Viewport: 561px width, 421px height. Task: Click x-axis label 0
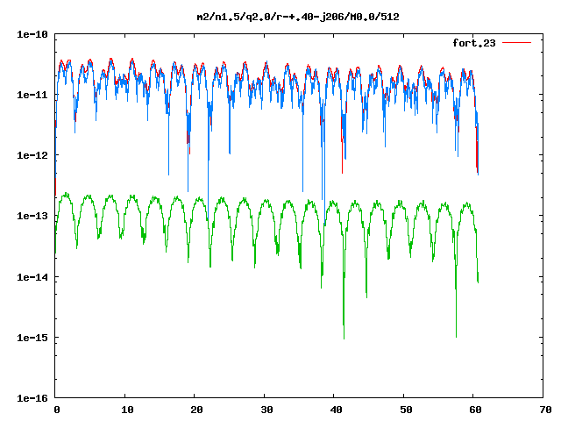click(x=57, y=410)
